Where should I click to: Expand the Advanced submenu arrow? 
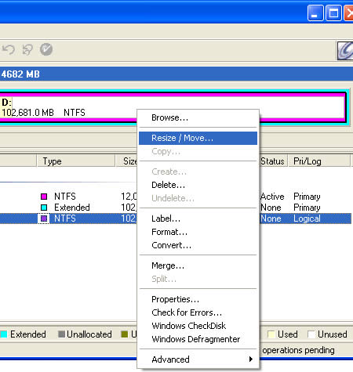[x=251, y=359]
